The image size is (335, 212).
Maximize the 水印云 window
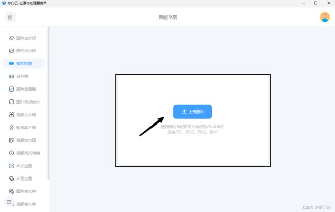[x=316, y=3]
